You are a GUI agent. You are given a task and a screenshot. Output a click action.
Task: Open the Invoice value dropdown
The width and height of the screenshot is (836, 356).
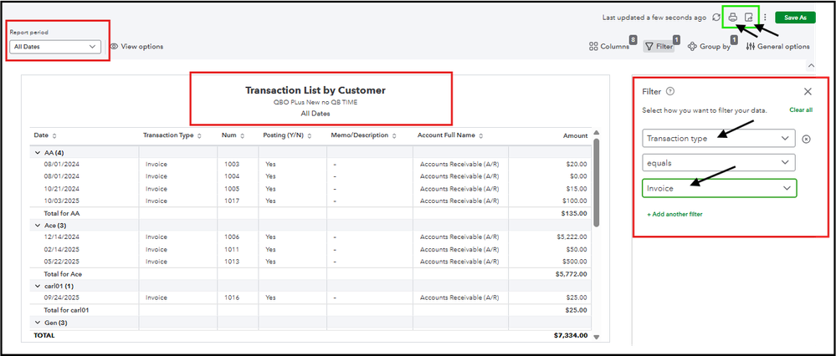click(719, 189)
